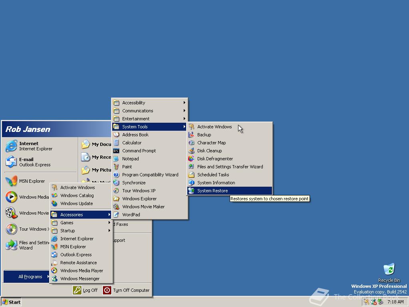This screenshot has width=409, height=307.
Task: Click Files and Settings Transfer Wizard icon in System Tools
Action: 191,167
